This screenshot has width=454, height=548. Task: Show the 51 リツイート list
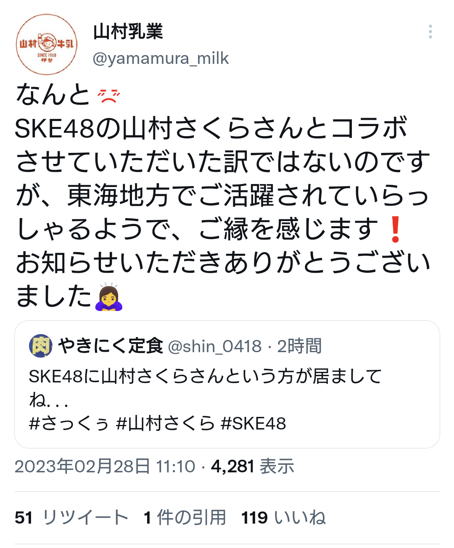point(71,517)
